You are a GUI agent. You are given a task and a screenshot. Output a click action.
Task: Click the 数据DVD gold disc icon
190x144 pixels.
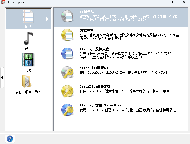point(67,34)
